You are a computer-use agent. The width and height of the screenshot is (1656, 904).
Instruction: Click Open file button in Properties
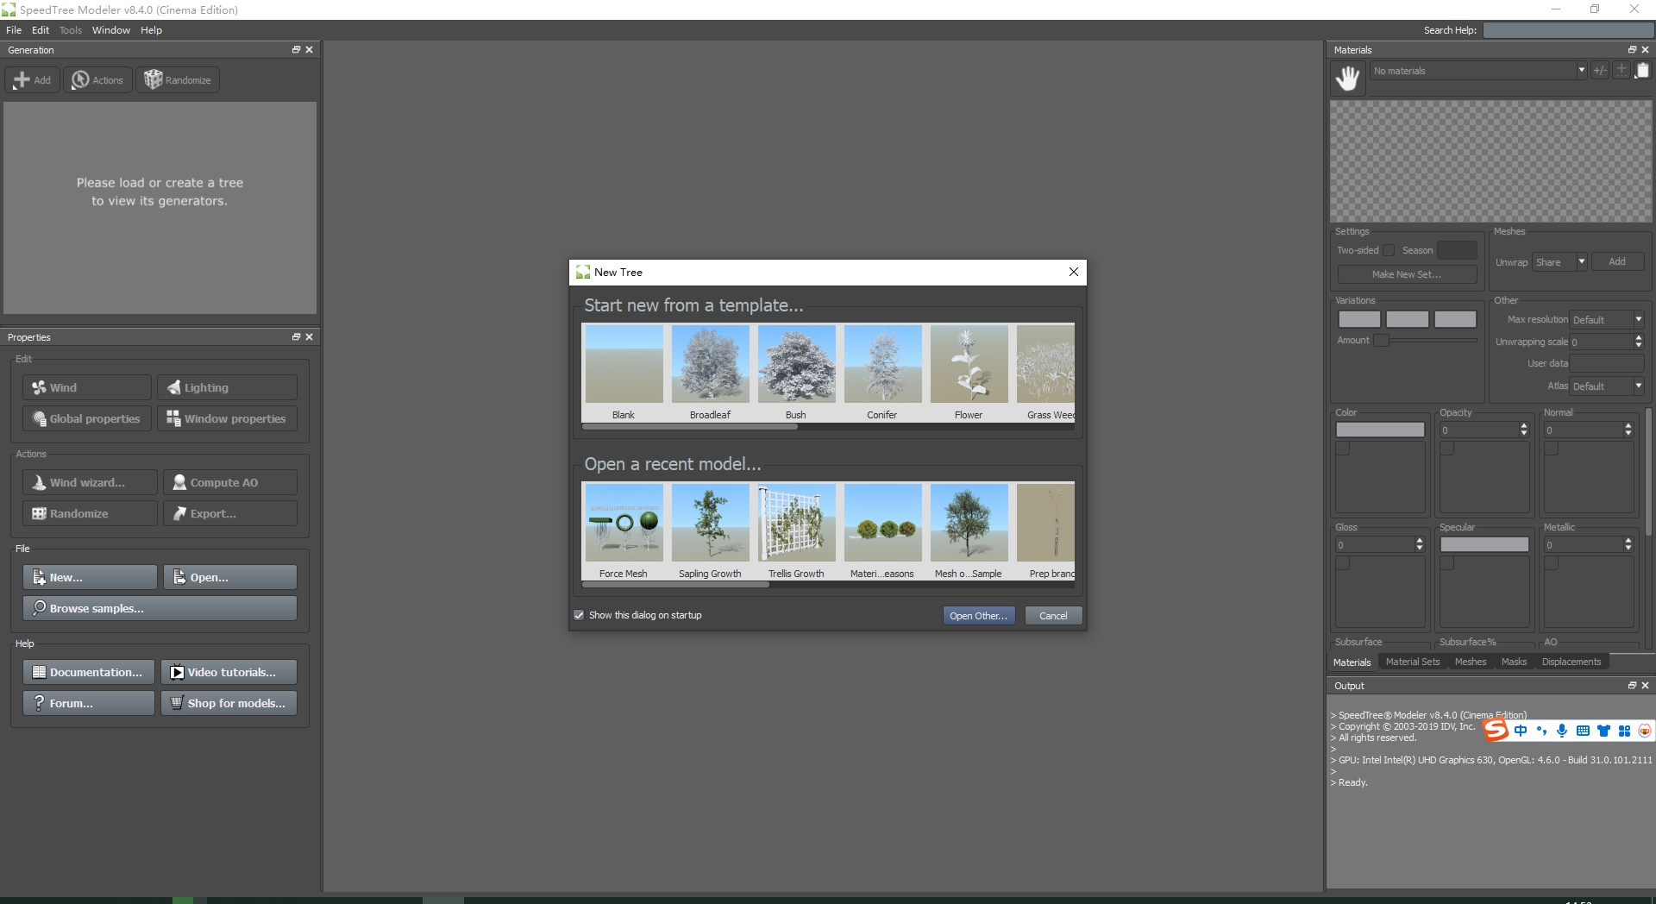click(x=230, y=578)
